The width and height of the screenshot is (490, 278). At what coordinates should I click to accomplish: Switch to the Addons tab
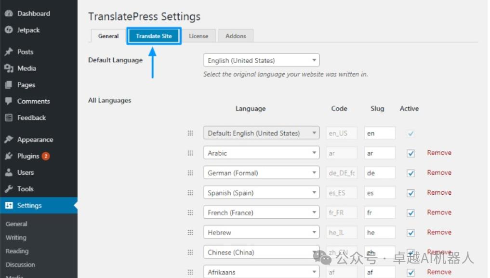236,36
